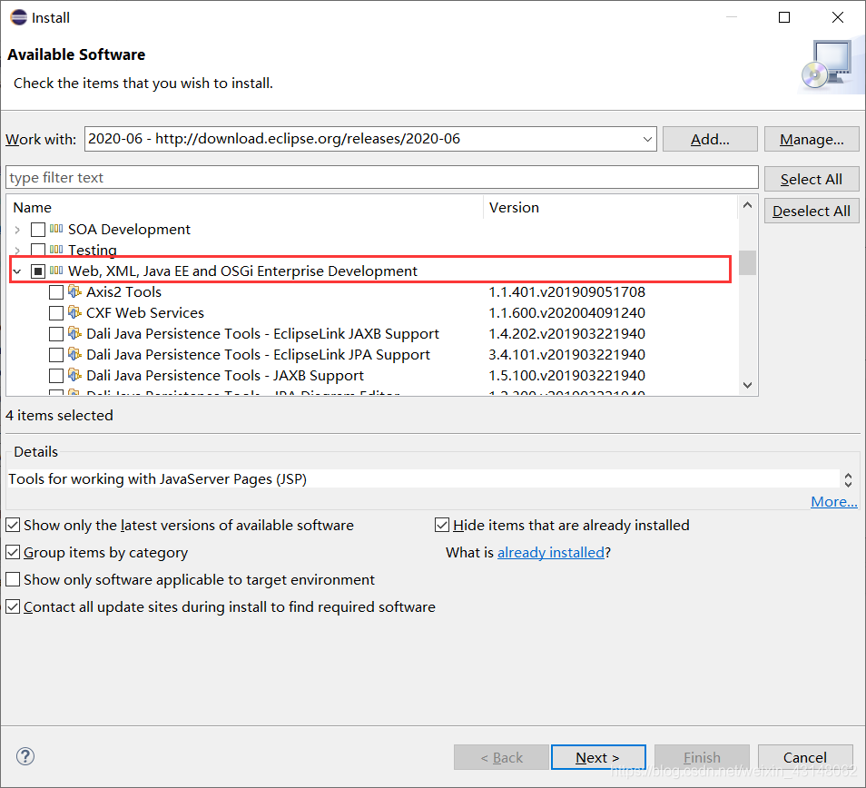Image resolution: width=866 pixels, height=788 pixels.
Task: Check the SOA Development checkbox
Action: [38, 229]
